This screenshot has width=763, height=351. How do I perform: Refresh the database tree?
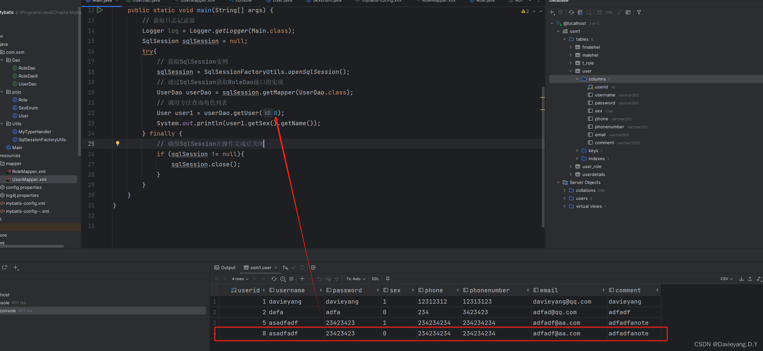pyautogui.click(x=571, y=12)
